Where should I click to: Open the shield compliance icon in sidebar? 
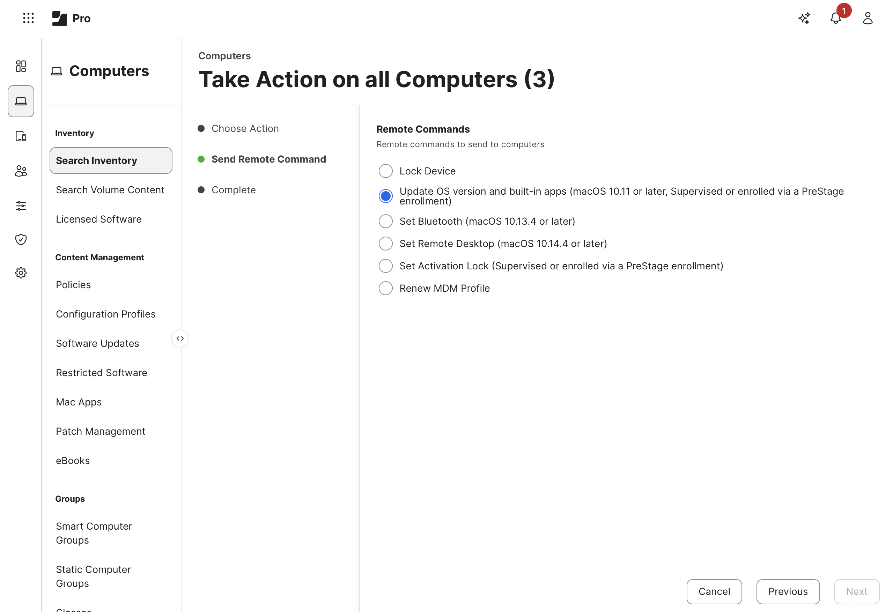(x=21, y=239)
